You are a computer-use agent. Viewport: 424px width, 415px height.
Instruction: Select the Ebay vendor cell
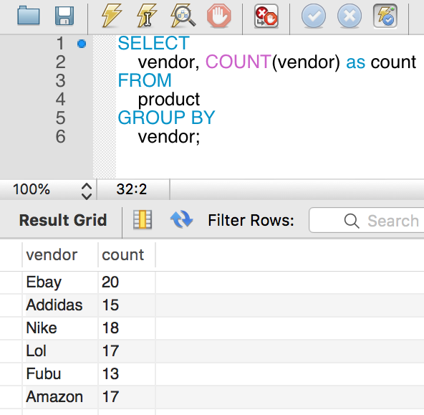pos(59,282)
